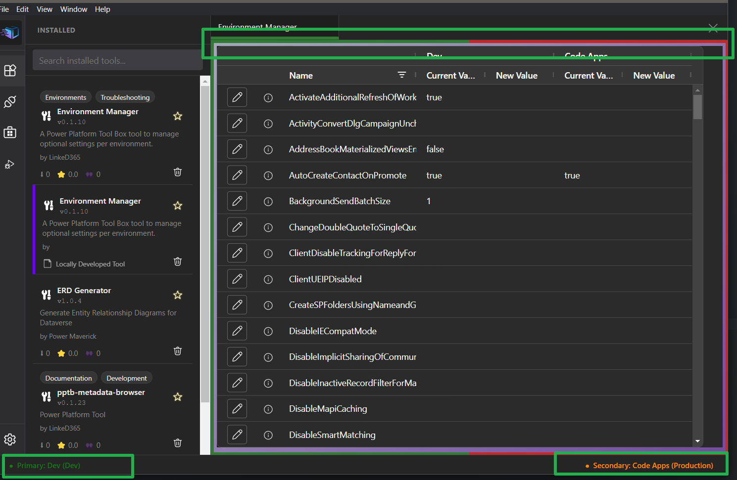
Task: Toggle favorite star for pptb-metadata-browser
Action: [178, 397]
